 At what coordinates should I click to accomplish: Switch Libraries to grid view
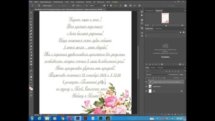tap(181, 32)
